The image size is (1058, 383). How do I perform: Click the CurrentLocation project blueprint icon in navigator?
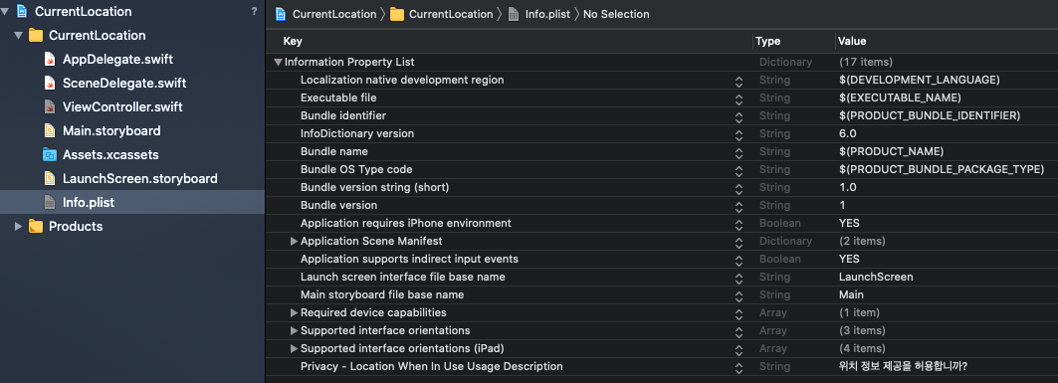22,12
